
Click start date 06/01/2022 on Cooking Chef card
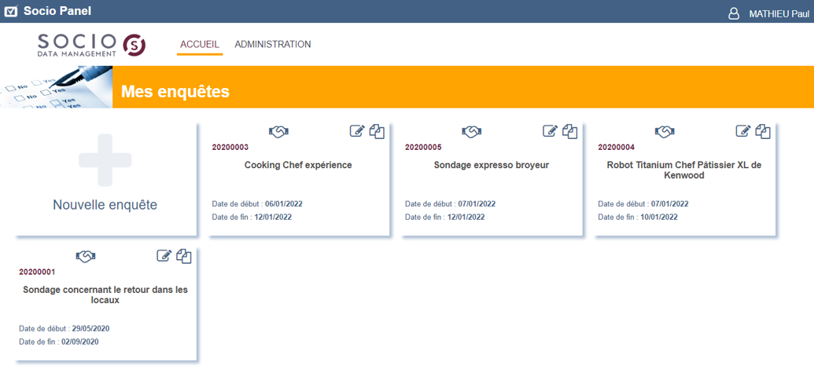point(283,203)
